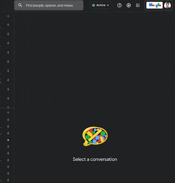175x183 pixels.
Task: Click the red dot indicator in sidebar
Action: point(8,140)
